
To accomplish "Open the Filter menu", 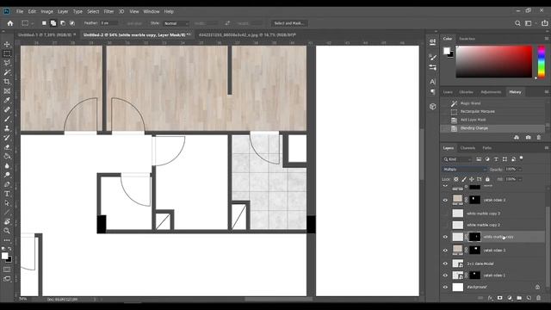I will (x=108, y=11).
